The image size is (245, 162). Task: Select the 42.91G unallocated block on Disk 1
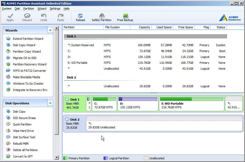[x=234, y=104]
